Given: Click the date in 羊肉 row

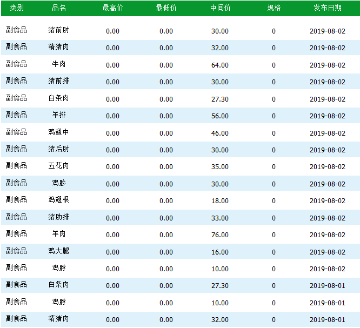Looking at the screenshot, I should click(x=328, y=235).
